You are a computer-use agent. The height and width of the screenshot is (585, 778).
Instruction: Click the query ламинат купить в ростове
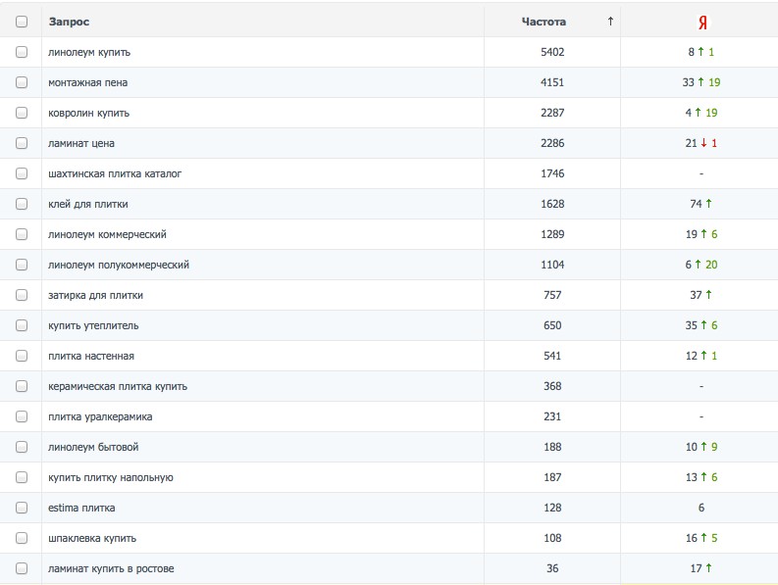click(111, 568)
